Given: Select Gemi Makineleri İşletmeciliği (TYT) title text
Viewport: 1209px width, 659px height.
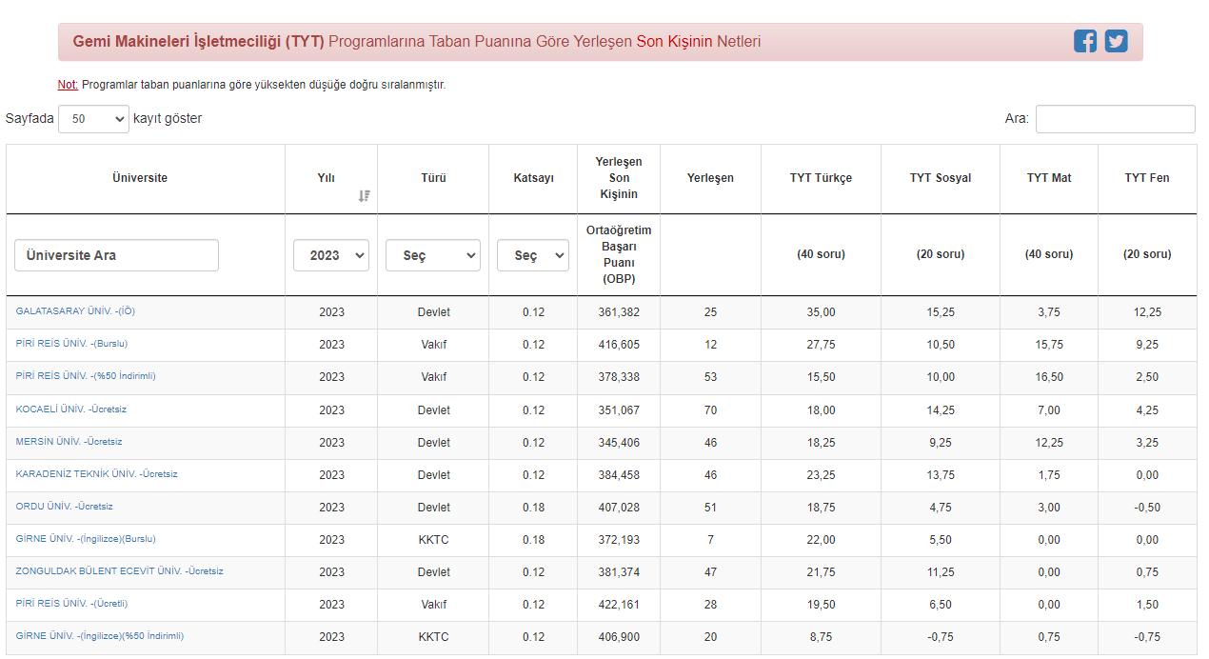Looking at the screenshot, I should tap(199, 42).
